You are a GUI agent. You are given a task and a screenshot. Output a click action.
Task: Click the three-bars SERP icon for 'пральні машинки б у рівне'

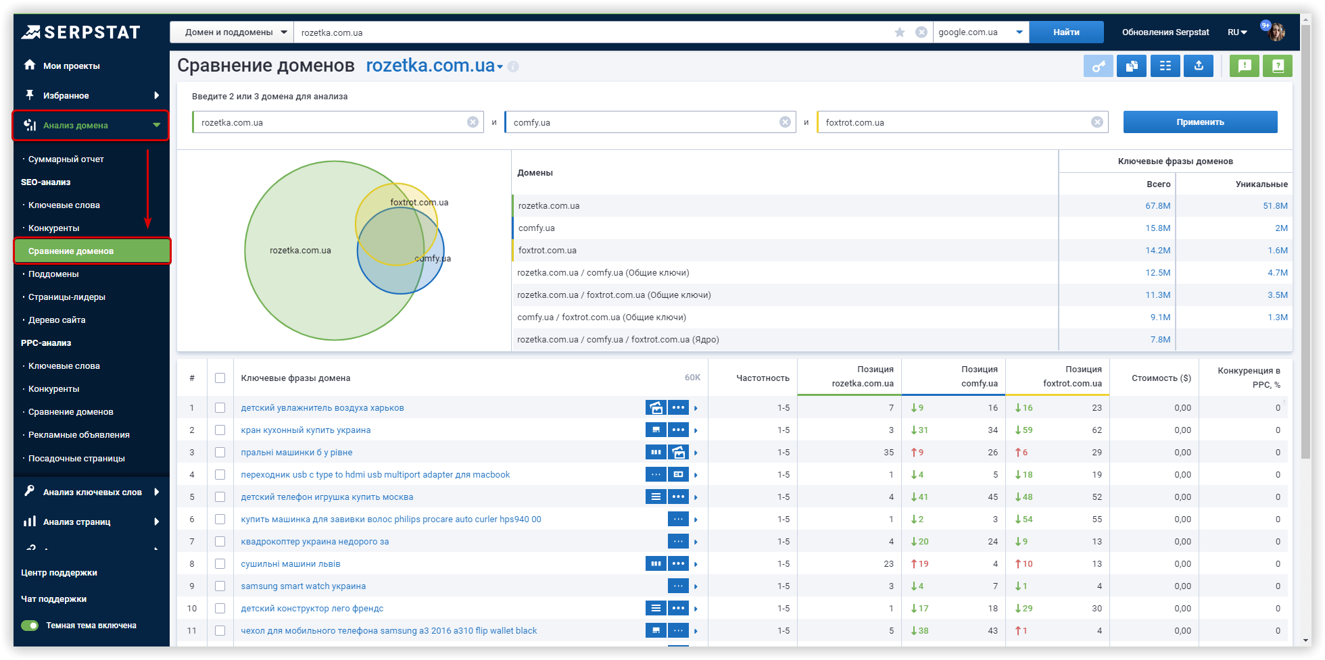(656, 453)
